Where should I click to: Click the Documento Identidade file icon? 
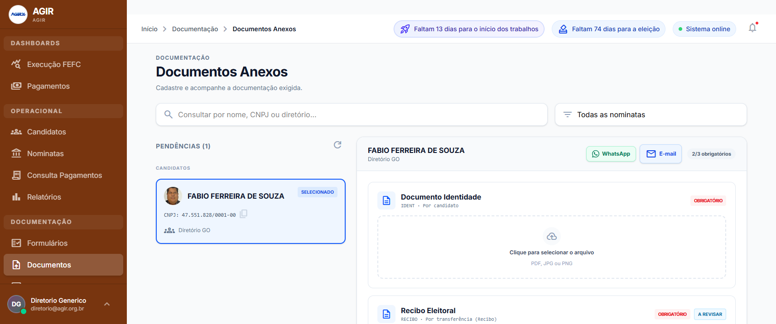click(x=386, y=200)
